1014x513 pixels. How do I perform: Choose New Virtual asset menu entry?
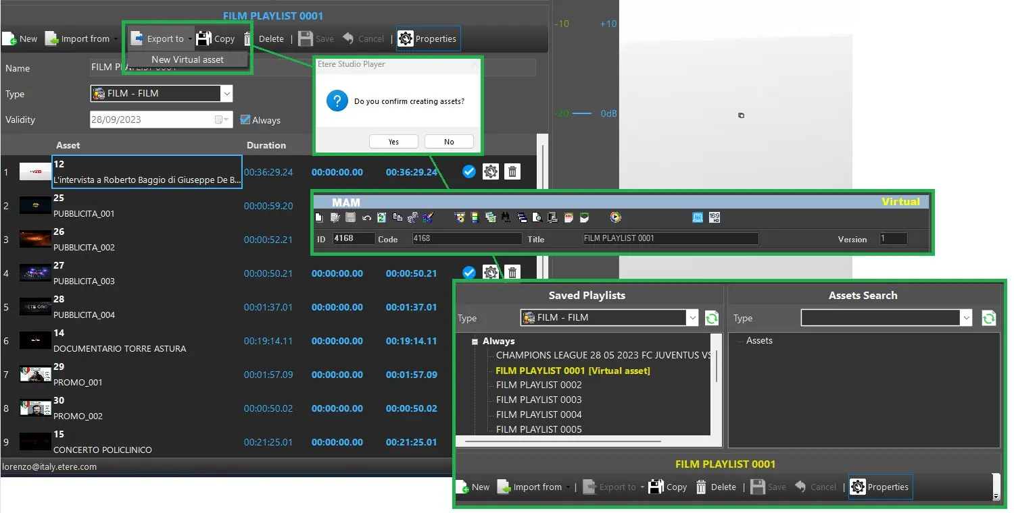tap(187, 59)
